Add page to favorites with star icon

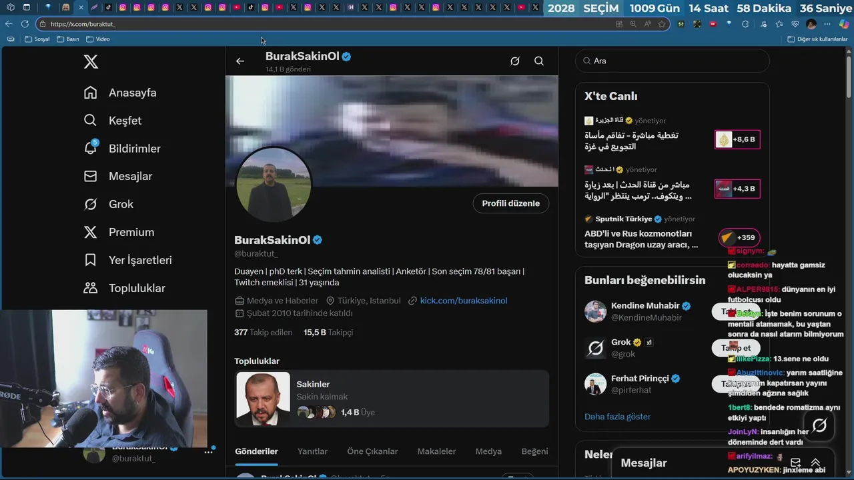click(662, 24)
